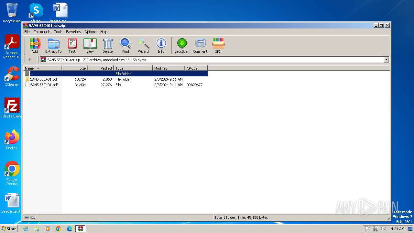Launch Firefox from desktop

(12, 139)
